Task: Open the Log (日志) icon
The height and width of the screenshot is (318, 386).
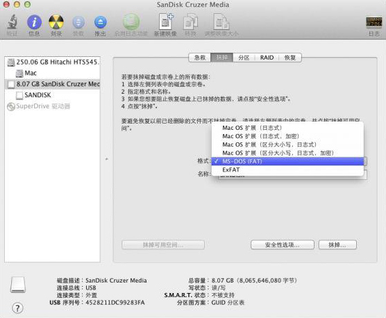Action: (x=374, y=23)
